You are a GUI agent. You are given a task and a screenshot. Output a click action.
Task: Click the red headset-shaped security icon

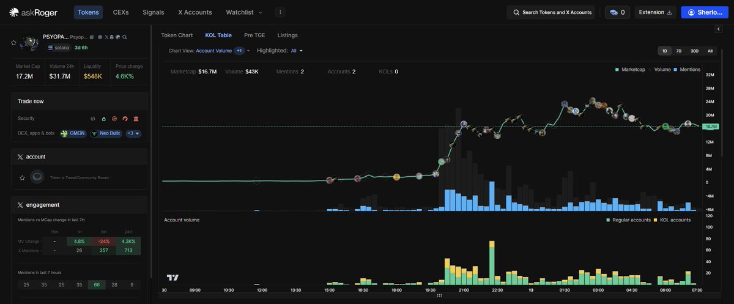pos(125,118)
